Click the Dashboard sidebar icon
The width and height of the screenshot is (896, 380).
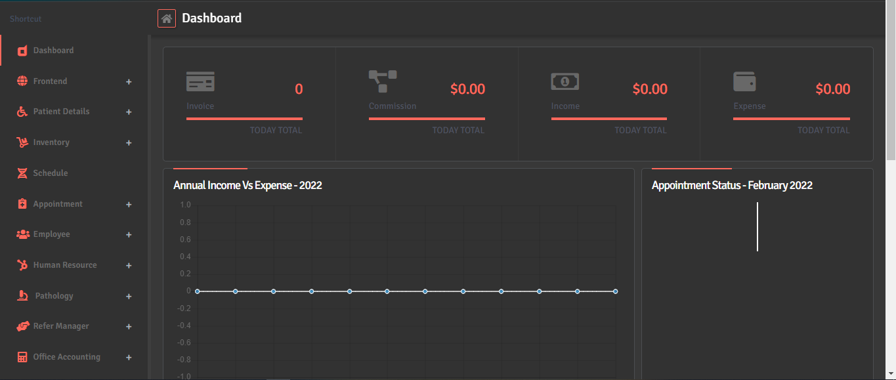point(22,51)
